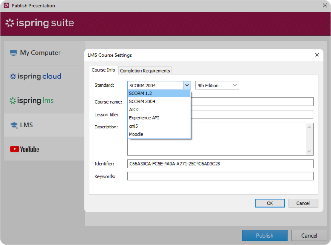
Task: Open the 4th Edition dropdown
Action: (x=217, y=86)
